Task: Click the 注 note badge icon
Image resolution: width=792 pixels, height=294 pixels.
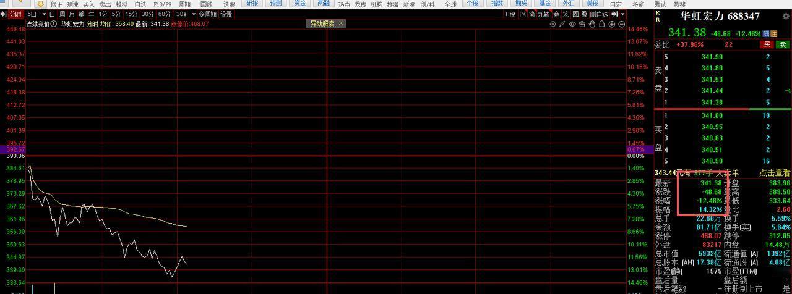Action: 773,33
